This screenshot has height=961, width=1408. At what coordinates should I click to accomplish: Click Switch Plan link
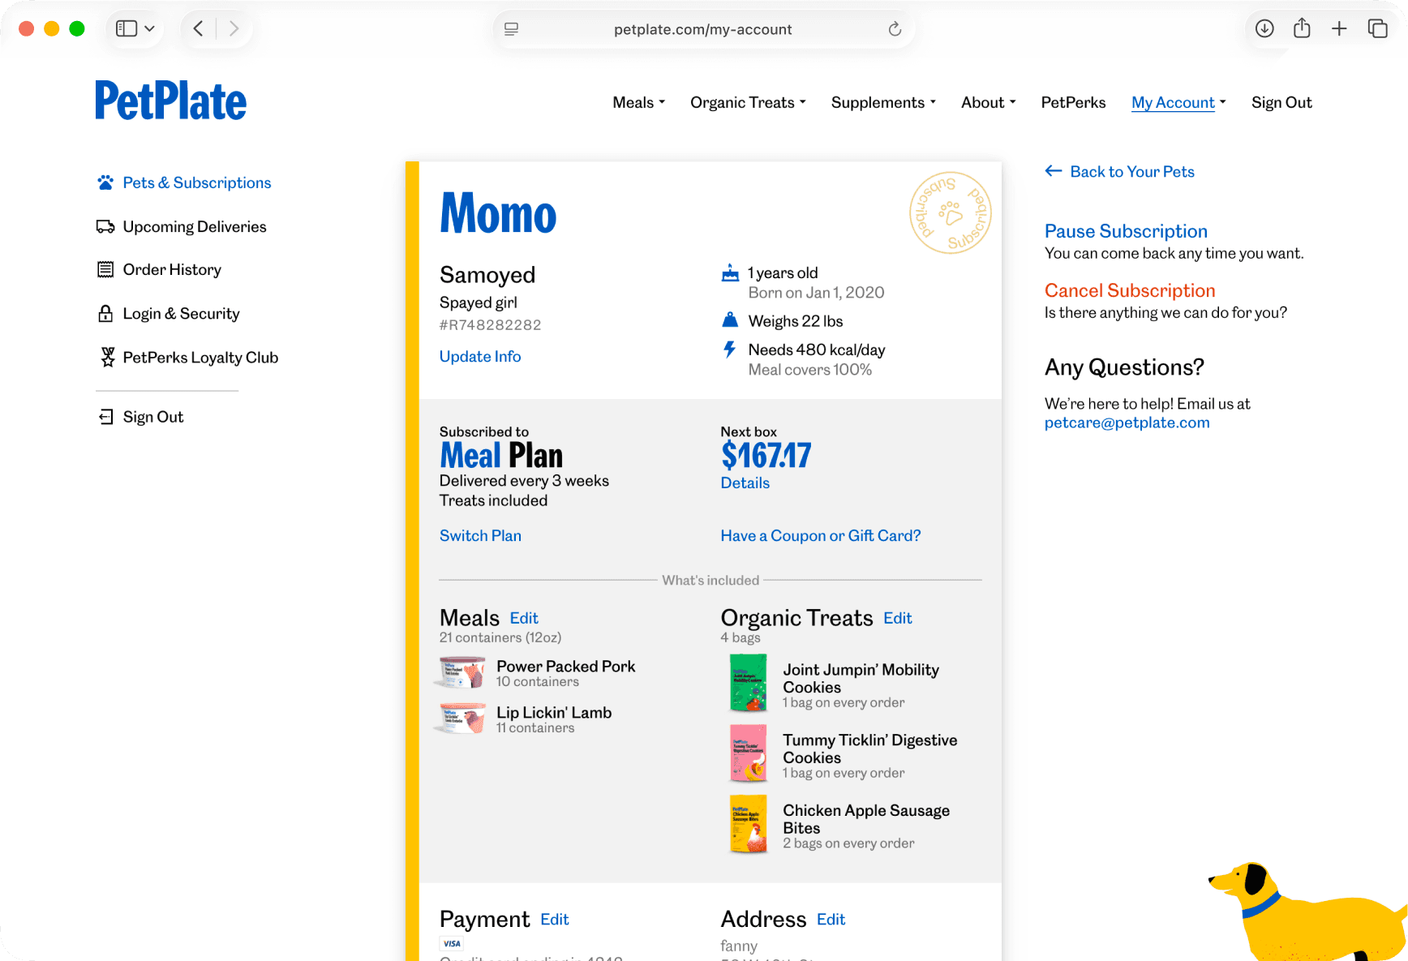(x=480, y=535)
